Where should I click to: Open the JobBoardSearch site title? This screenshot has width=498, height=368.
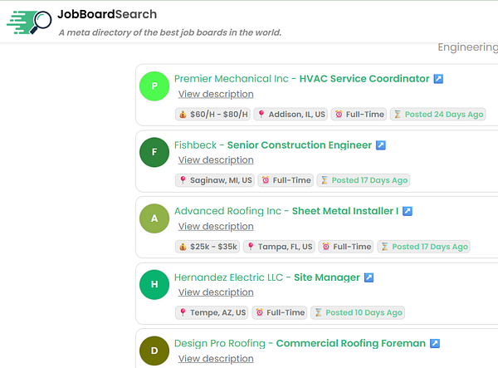click(x=107, y=14)
